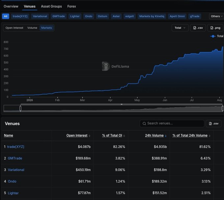
Task: Export chart as .png image
Action: click(215, 28)
